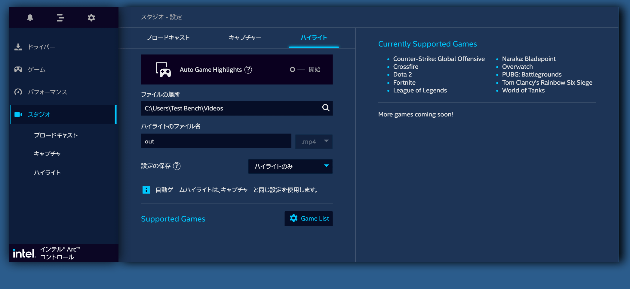Click 'PUBG: Battlegrounds' entry

(532, 74)
